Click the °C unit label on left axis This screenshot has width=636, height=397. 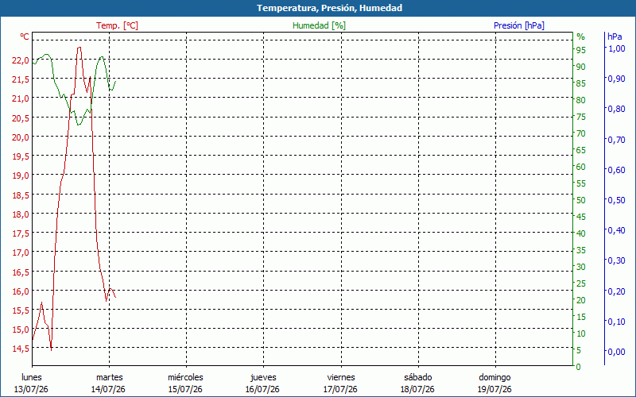[x=25, y=37]
